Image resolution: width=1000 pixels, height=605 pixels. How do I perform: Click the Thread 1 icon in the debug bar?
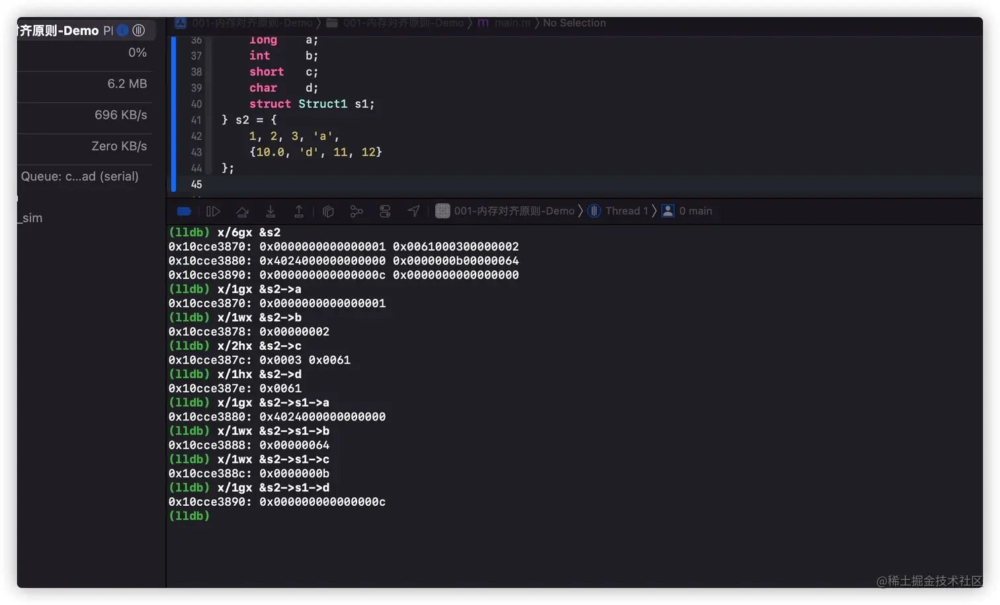point(594,211)
